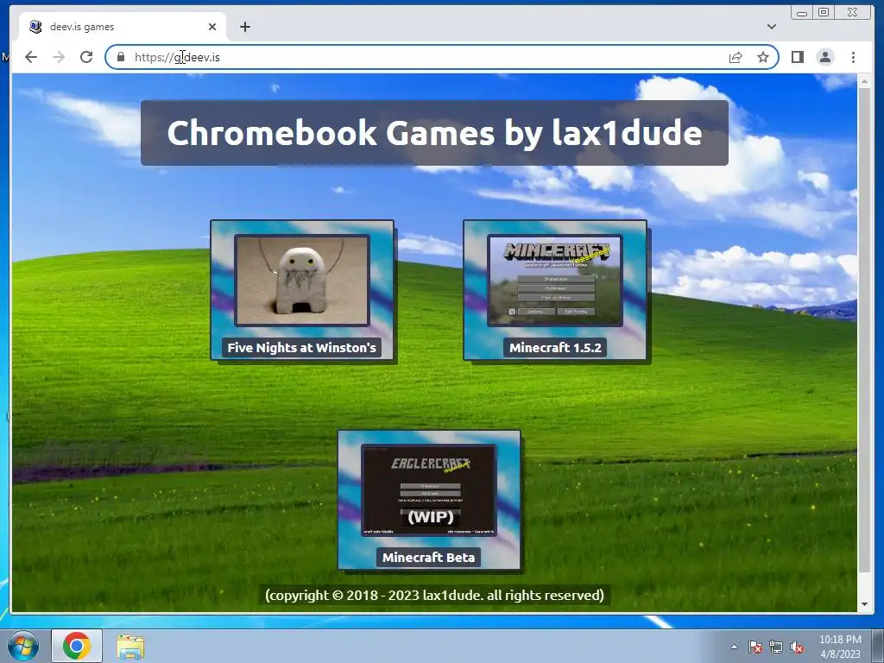
Task: Open the Five Nights at Winston's thumbnail
Action: point(302,281)
